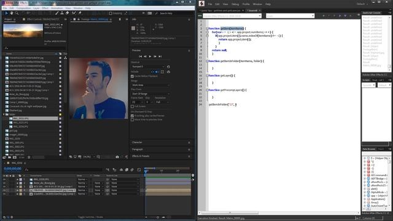
Task: Toggle 'If caching, play cached frames' checkbox
Action: pos(132,116)
